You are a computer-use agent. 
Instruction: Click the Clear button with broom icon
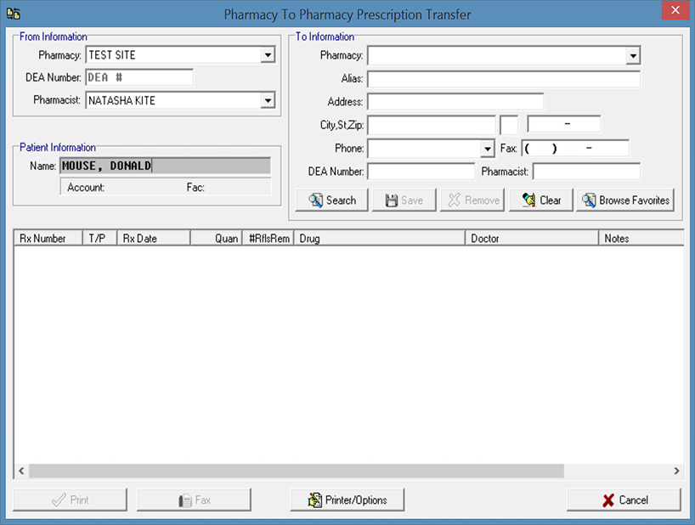540,200
